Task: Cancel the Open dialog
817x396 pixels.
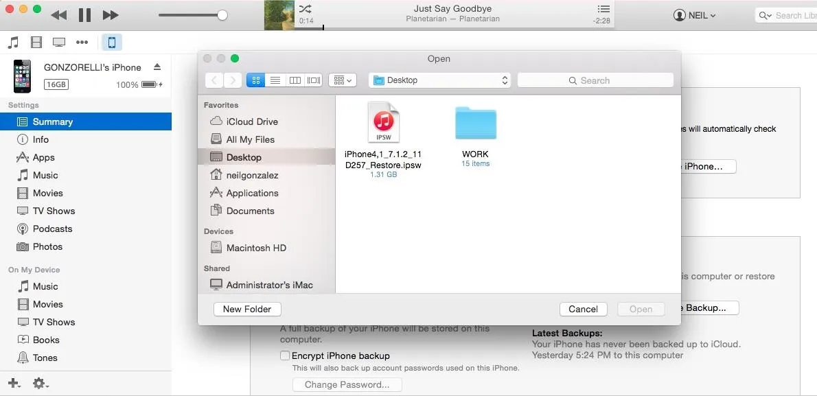Action: click(x=583, y=309)
